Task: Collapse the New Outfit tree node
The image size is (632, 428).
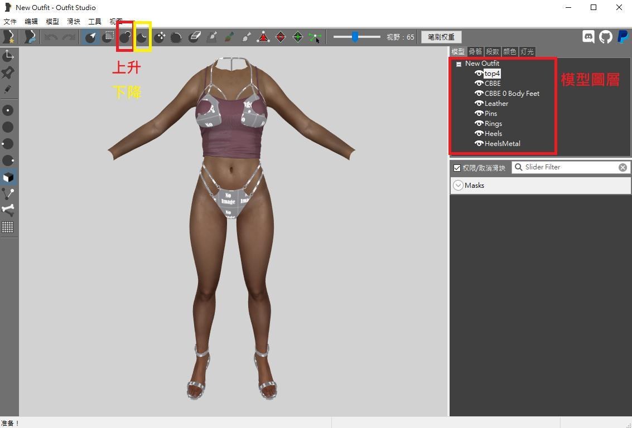Action: [459, 64]
